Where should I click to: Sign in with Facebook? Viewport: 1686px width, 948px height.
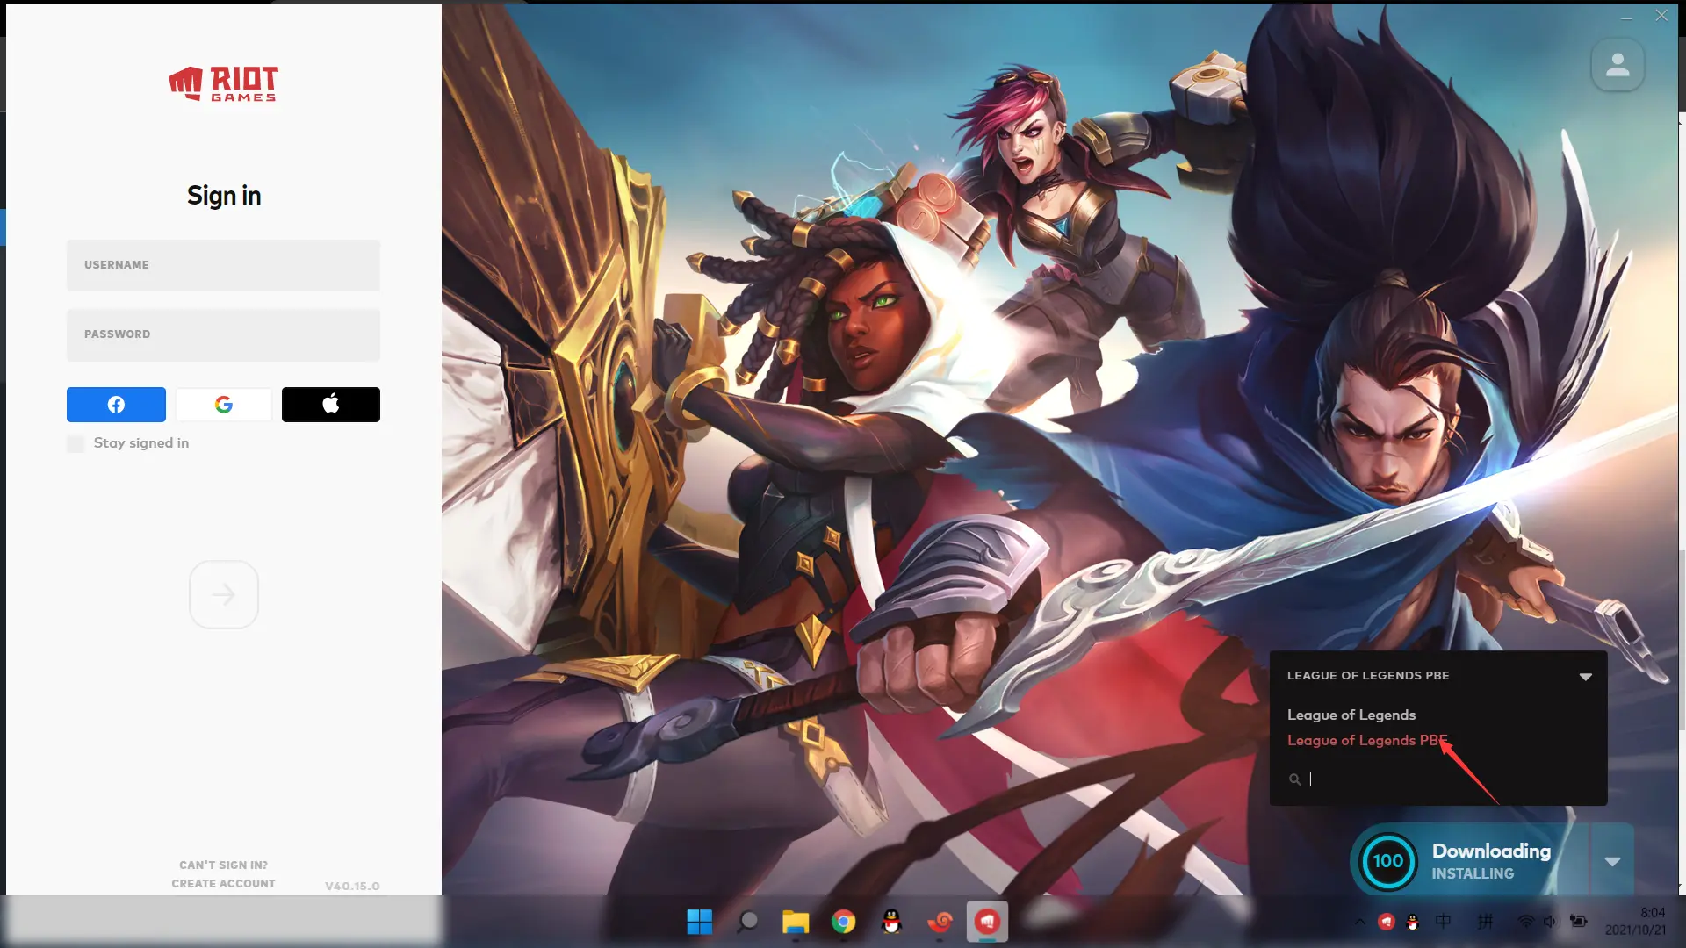coord(116,405)
